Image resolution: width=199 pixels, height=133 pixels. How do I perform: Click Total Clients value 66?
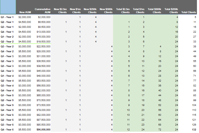[195, 71]
